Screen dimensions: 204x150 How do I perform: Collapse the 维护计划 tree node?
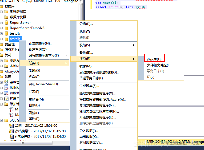1,104
